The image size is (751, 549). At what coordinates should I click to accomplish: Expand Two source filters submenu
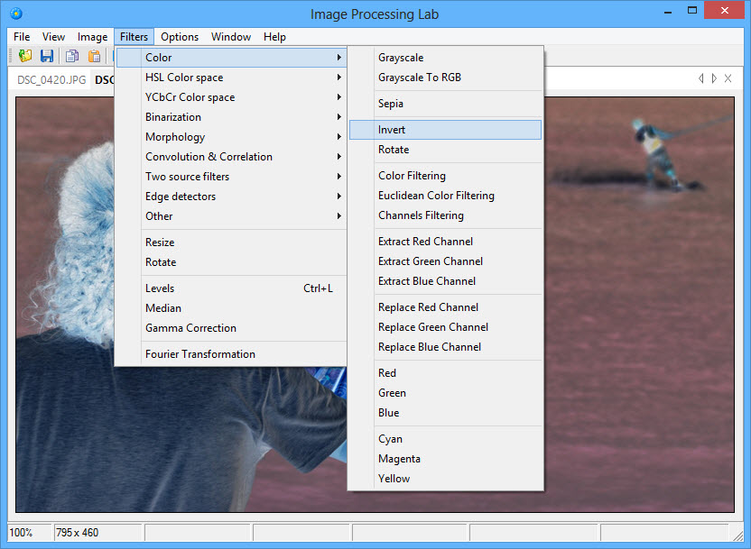coord(231,177)
